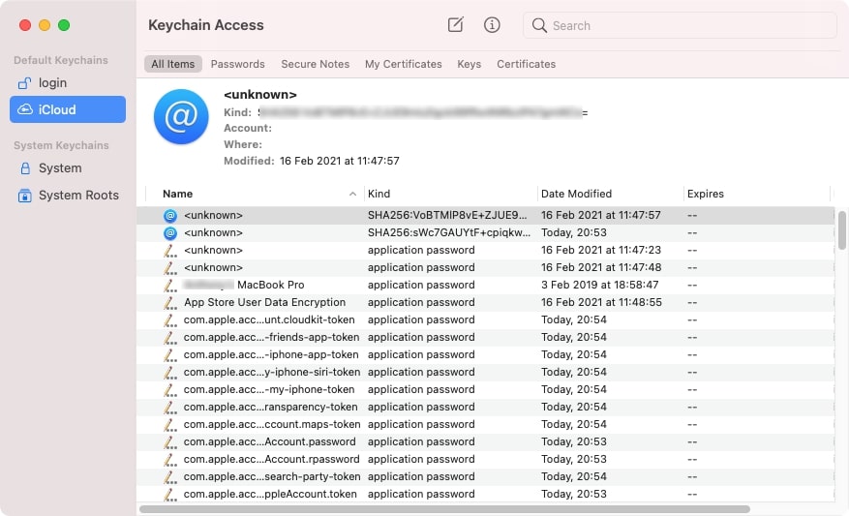Click pencil icon of ppleAccount.token row
Screen dimensions: 849x516
pyautogui.click(x=170, y=495)
